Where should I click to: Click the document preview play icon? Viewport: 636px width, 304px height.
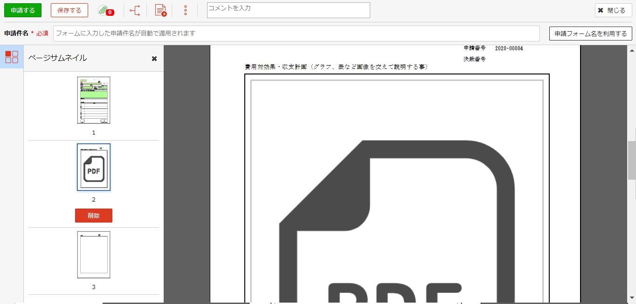click(160, 10)
